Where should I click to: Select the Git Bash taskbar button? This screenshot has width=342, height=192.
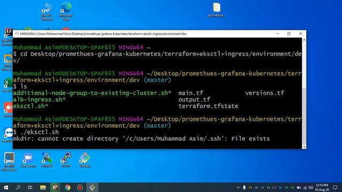tap(92, 187)
